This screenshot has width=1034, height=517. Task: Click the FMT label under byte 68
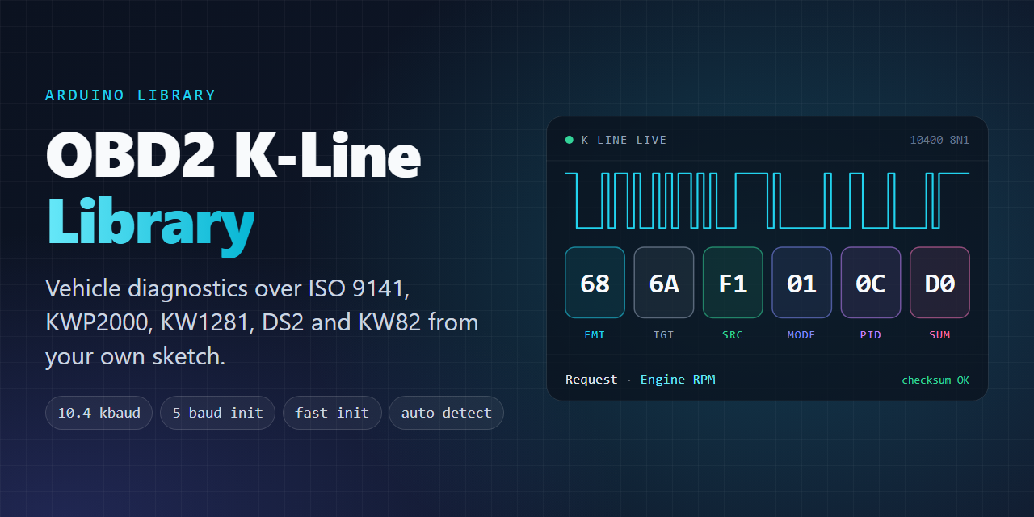(x=595, y=334)
